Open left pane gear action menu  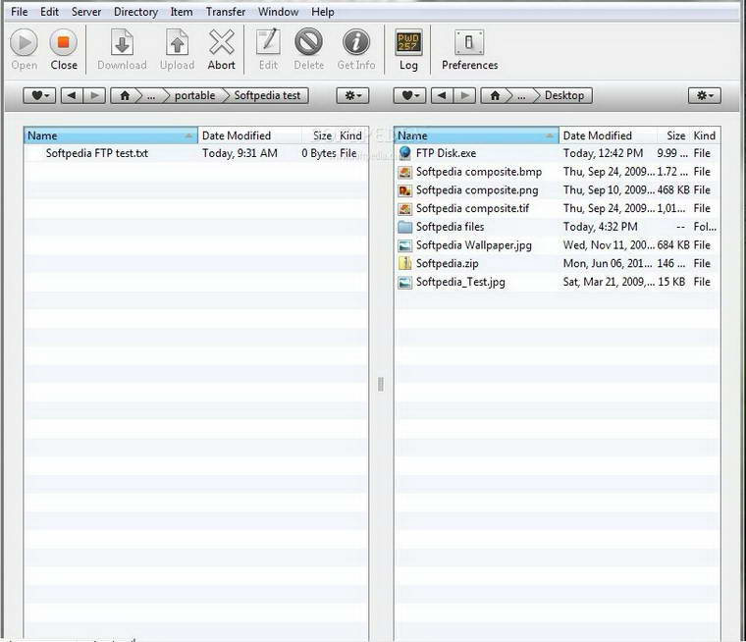click(x=352, y=95)
